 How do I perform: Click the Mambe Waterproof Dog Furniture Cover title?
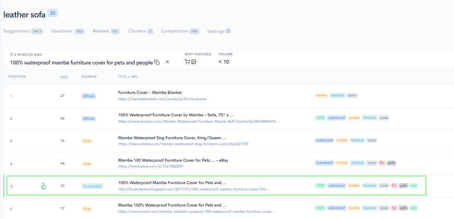(x=172, y=138)
